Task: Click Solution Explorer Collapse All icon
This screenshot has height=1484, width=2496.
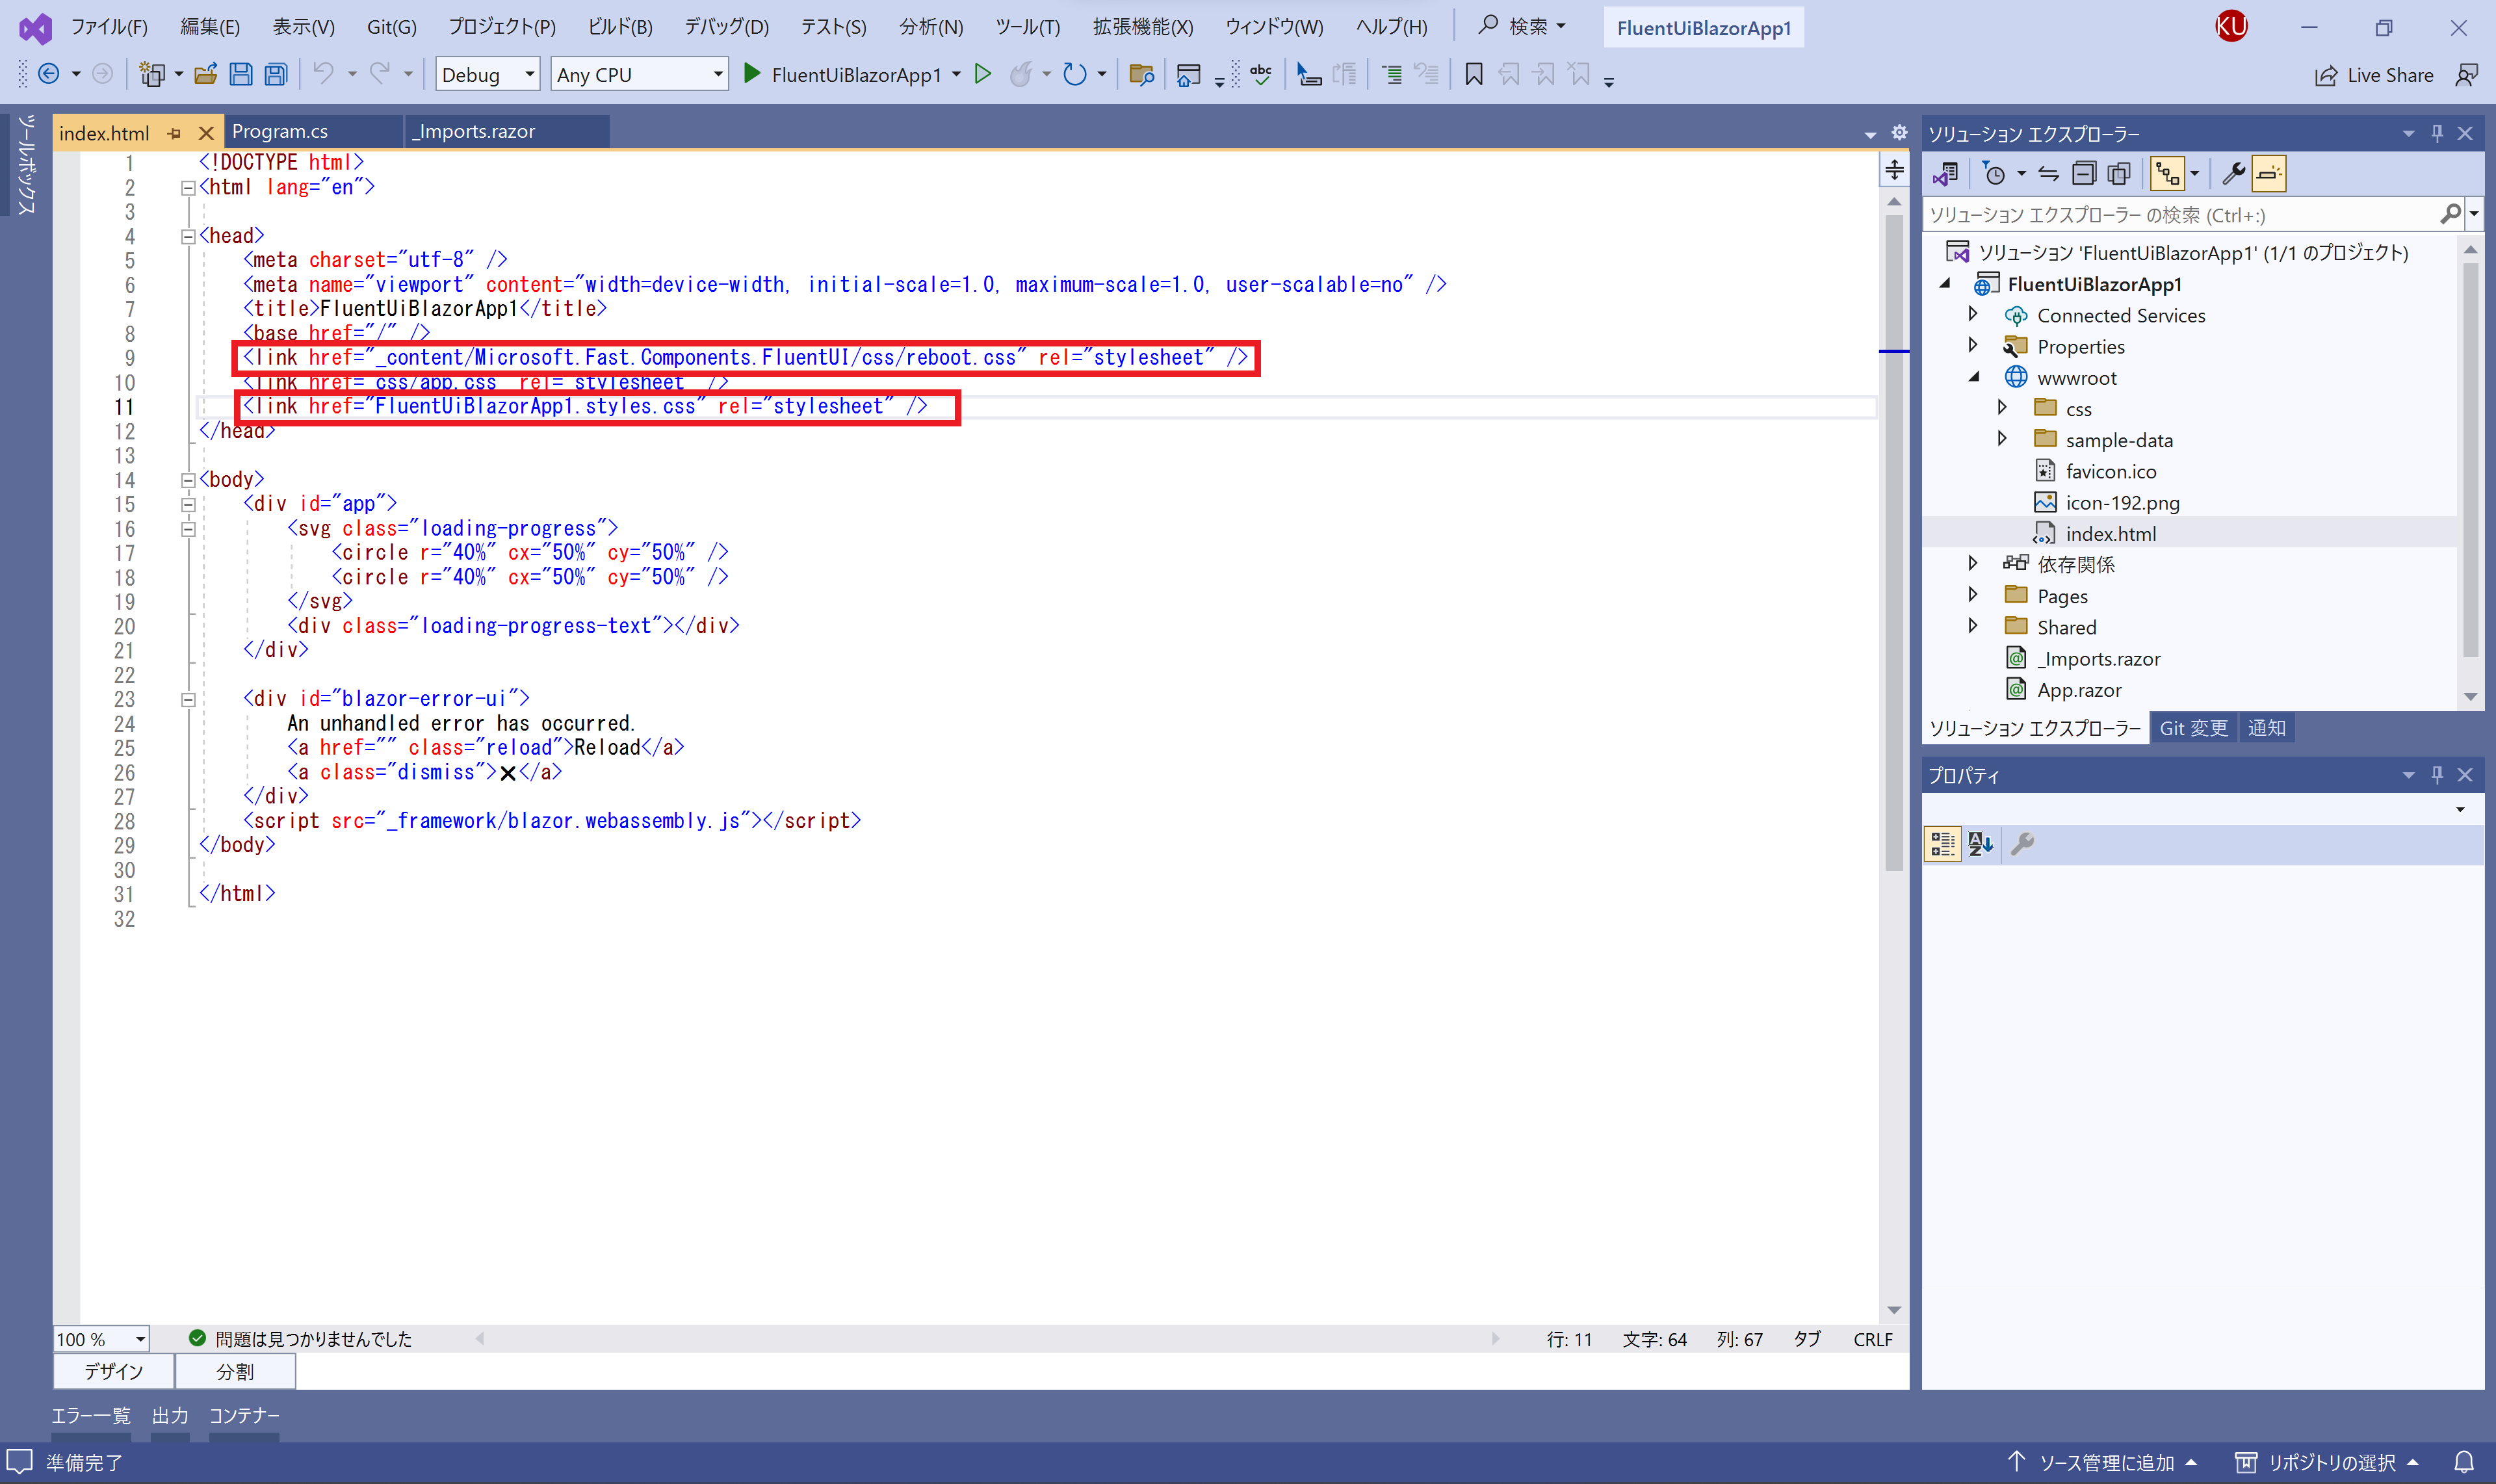Action: pos(2084,174)
